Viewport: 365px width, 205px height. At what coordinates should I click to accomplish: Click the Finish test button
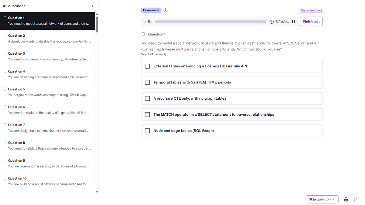pos(311,22)
